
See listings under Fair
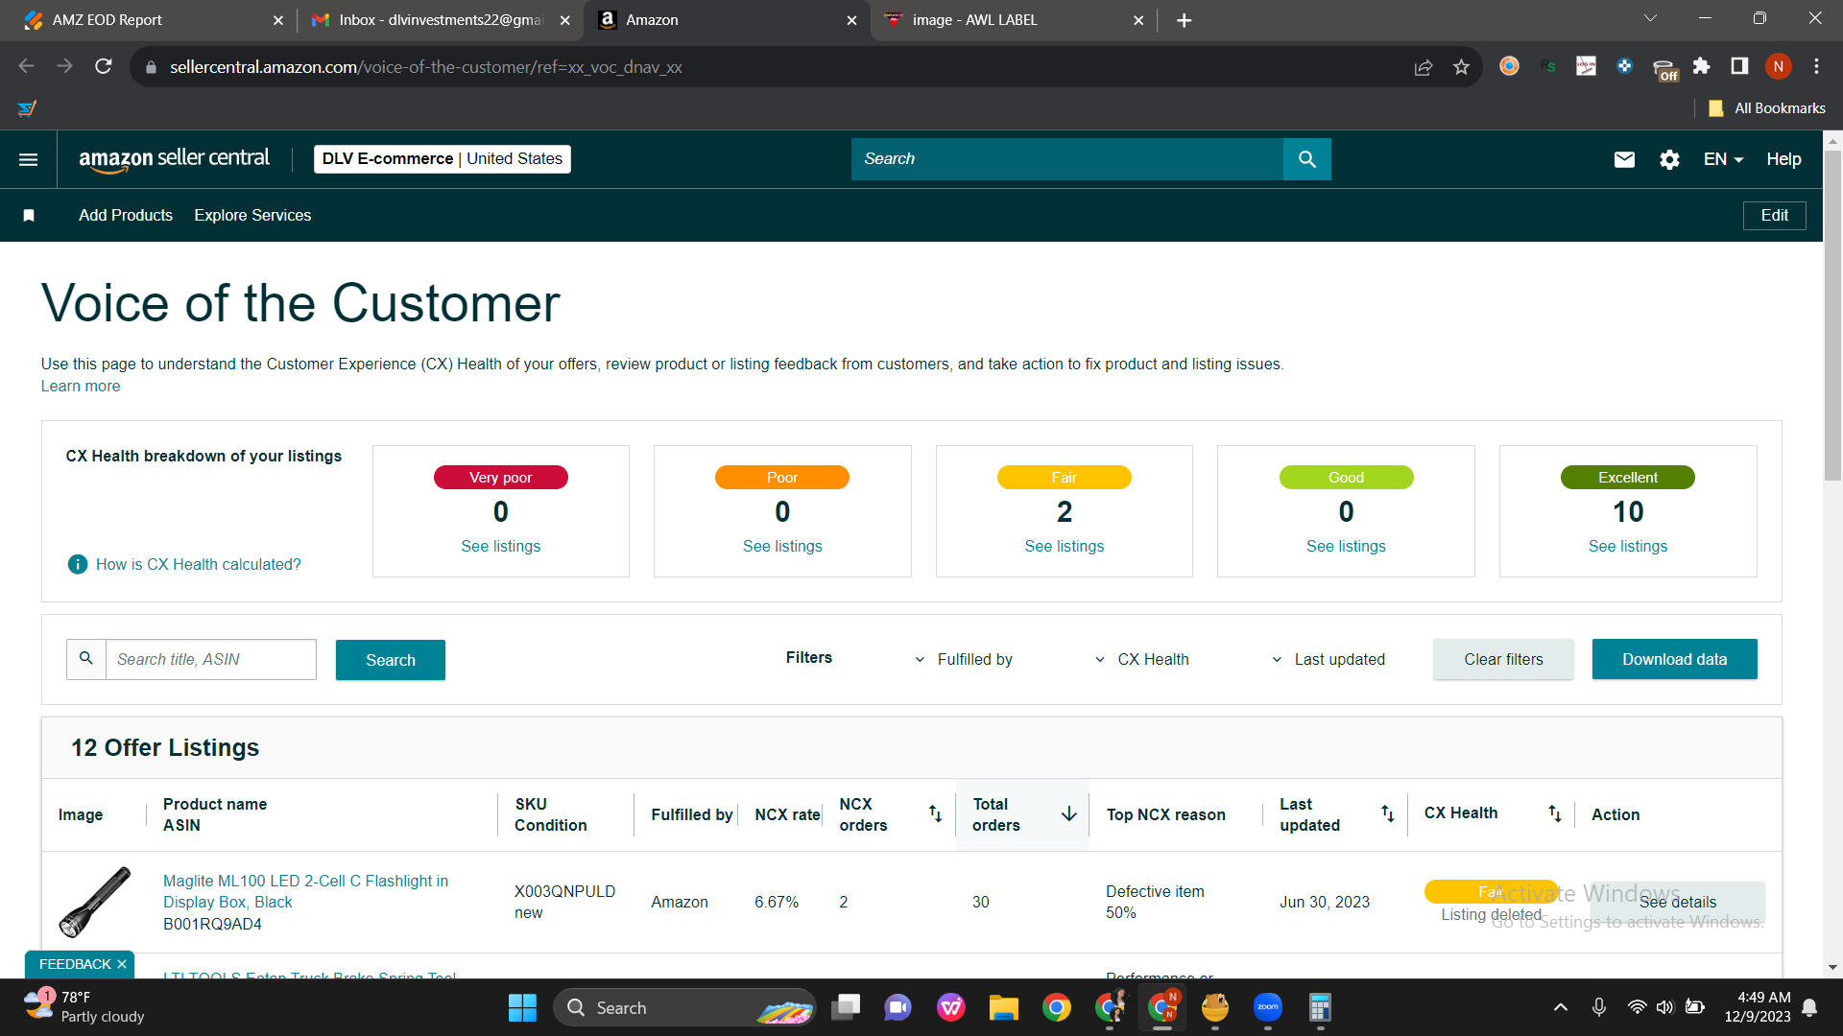(x=1064, y=546)
